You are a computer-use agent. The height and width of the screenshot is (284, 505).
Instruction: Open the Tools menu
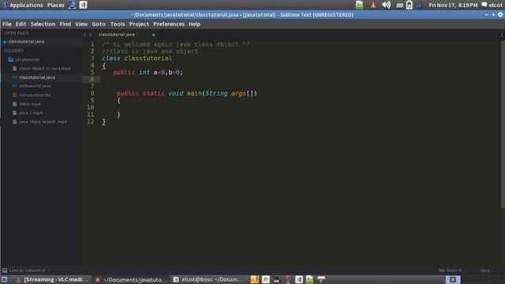pos(118,24)
